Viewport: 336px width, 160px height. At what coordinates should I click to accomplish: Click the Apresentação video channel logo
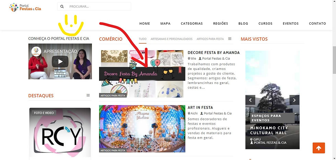point(36,51)
